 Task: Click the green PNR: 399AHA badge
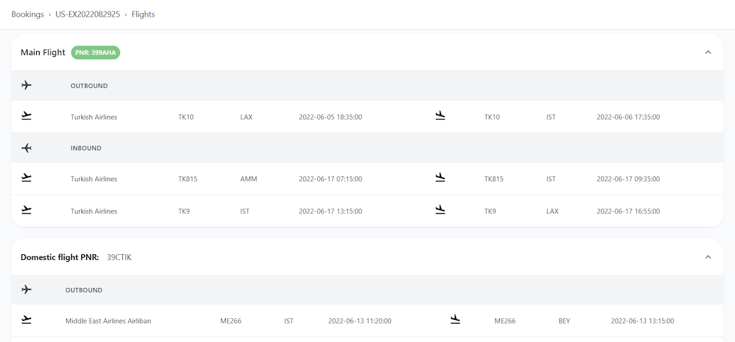95,53
